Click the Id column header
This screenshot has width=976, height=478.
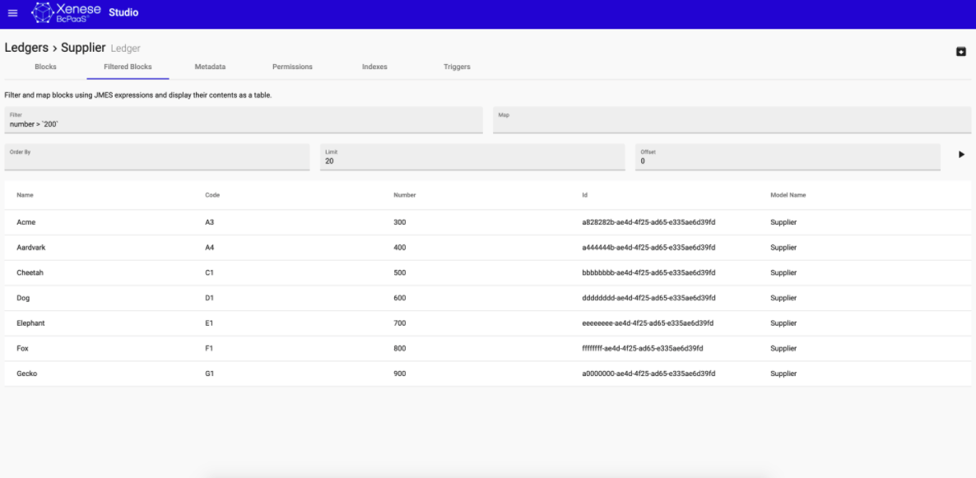(x=584, y=195)
